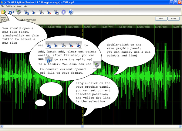Click the plain scissors add cut point icon
The image size is (182, 131).
click(x=34, y=12)
